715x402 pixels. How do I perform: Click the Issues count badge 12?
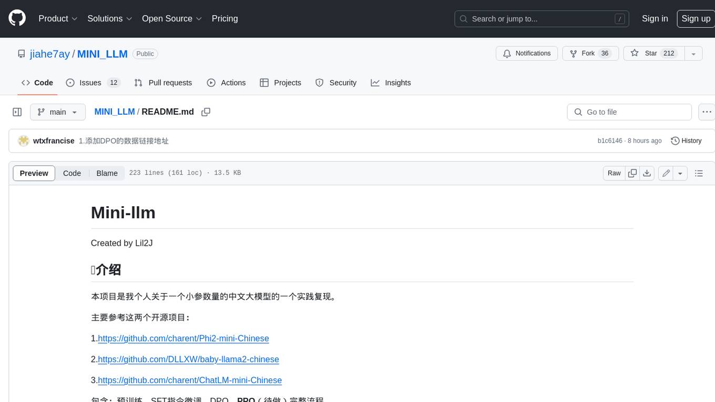click(x=114, y=83)
